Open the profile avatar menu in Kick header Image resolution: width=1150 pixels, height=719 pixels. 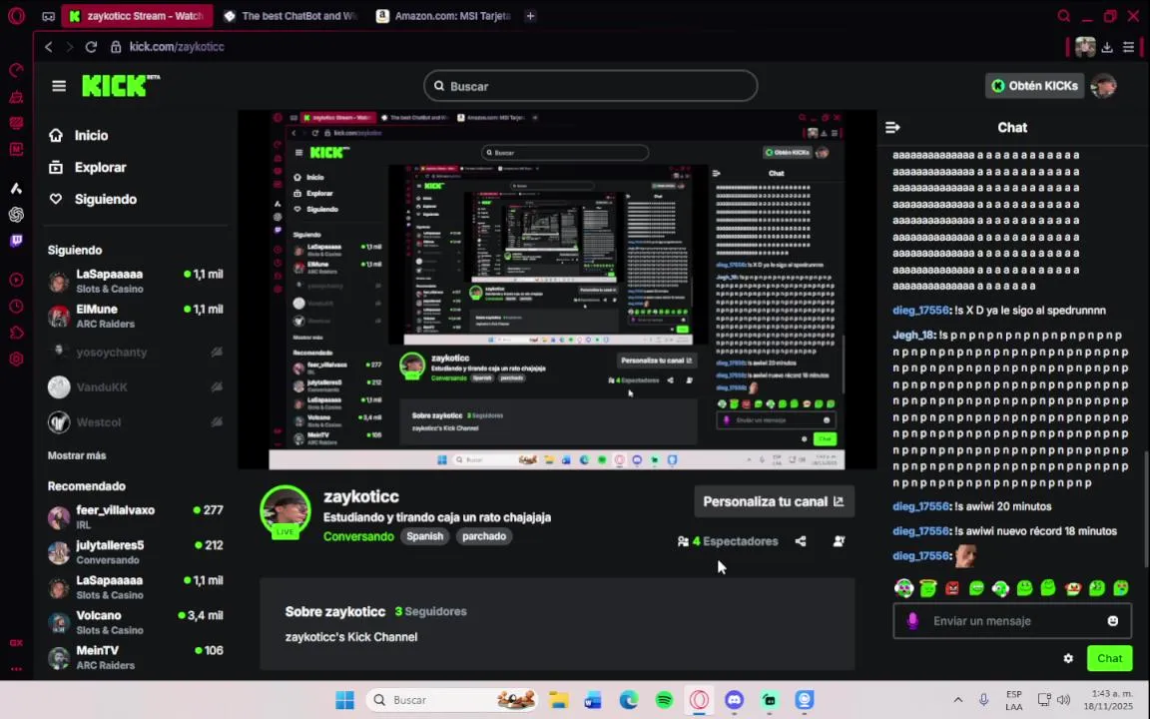1103,86
